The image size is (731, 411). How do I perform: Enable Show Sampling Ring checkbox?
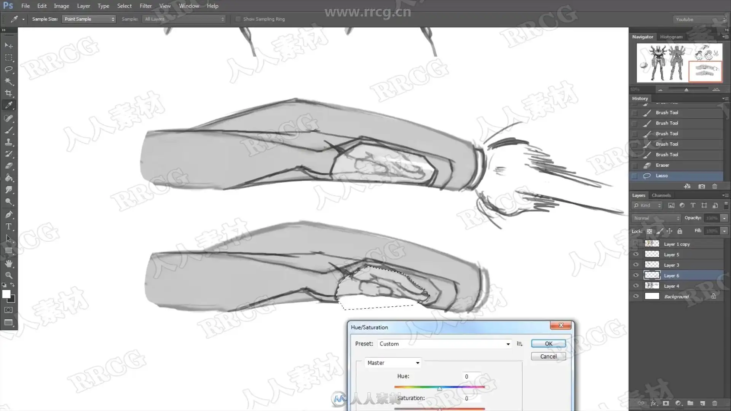coord(238,19)
